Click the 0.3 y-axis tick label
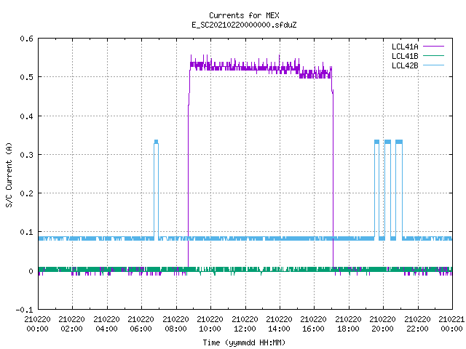This screenshot has height=349, width=466. [26, 155]
